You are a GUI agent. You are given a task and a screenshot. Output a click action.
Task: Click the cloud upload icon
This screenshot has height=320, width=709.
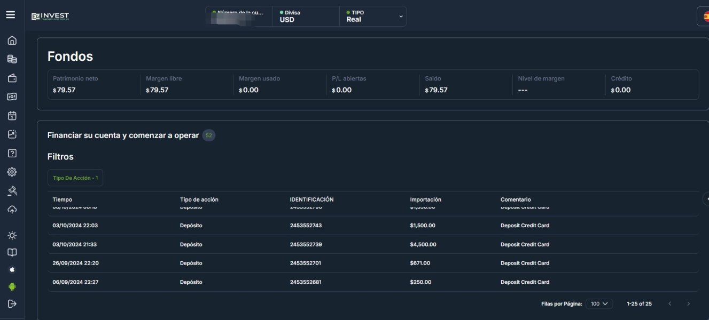click(x=12, y=210)
